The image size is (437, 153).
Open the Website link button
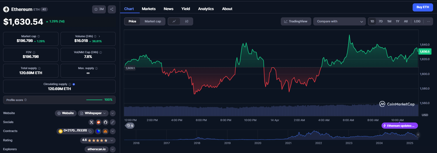pos(66,113)
